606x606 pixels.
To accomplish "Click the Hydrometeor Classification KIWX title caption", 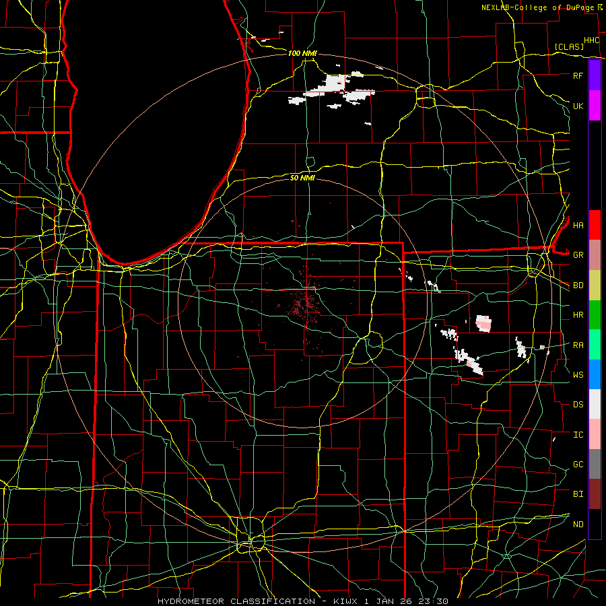I will [x=302, y=601].
